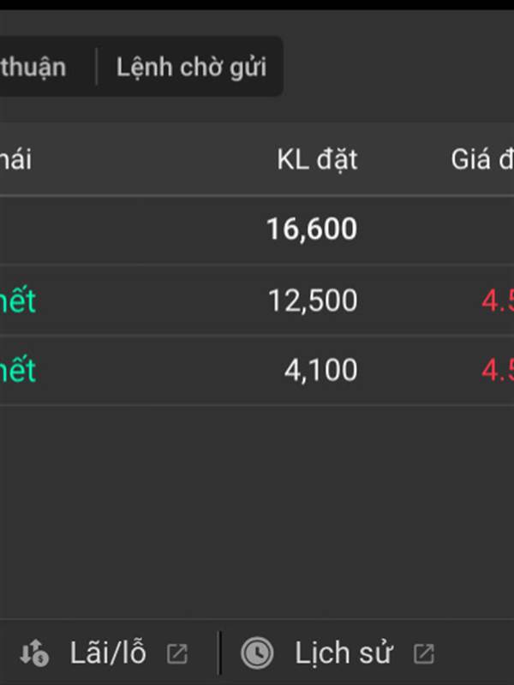Click red price in 4,100 row
514x685 pixels.
click(497, 370)
